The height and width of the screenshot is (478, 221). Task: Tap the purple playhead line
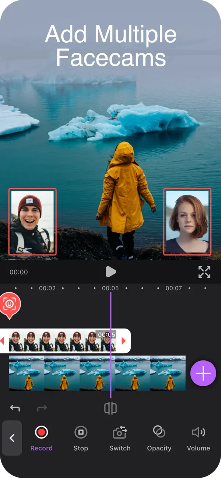110,344
